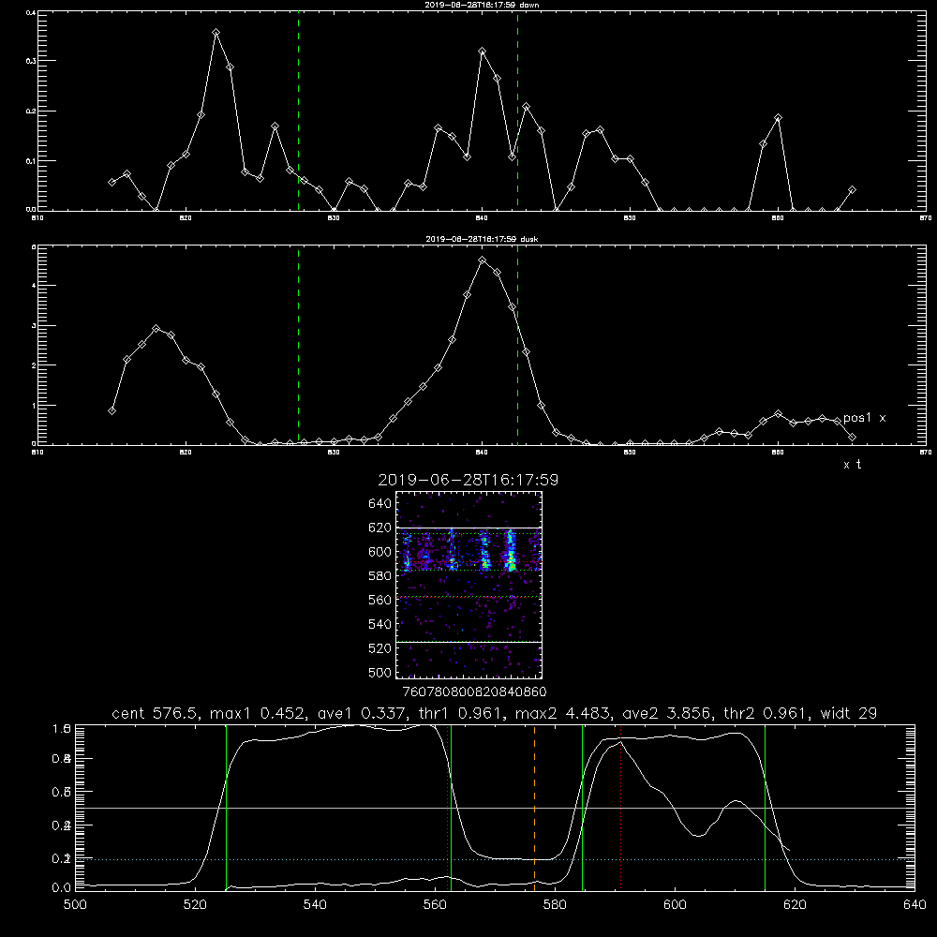Click the 640 label on bottom plot x-axis
937x937 pixels.
(x=915, y=905)
